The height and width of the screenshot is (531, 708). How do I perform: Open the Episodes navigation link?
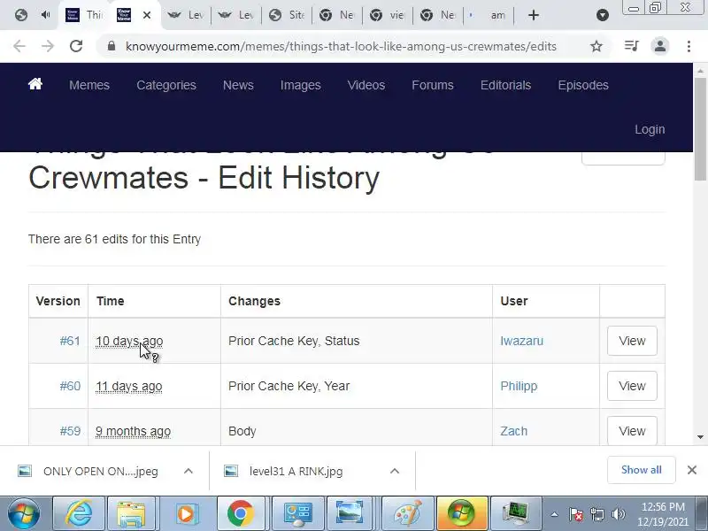pyautogui.click(x=583, y=85)
